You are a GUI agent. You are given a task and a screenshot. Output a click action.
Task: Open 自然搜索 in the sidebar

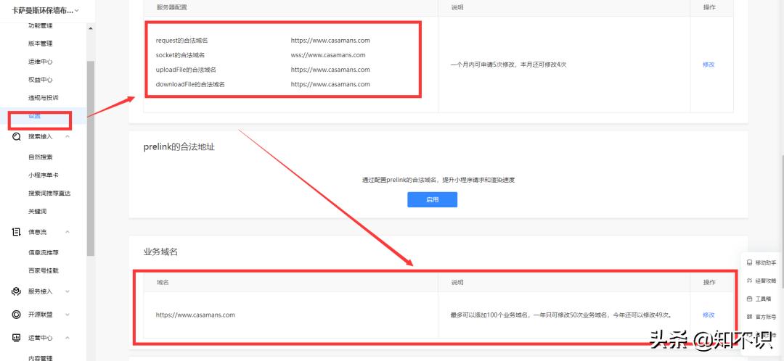point(41,157)
